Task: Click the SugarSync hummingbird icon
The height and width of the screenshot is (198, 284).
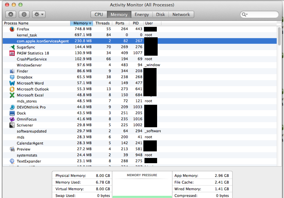Action: [x=12, y=47]
